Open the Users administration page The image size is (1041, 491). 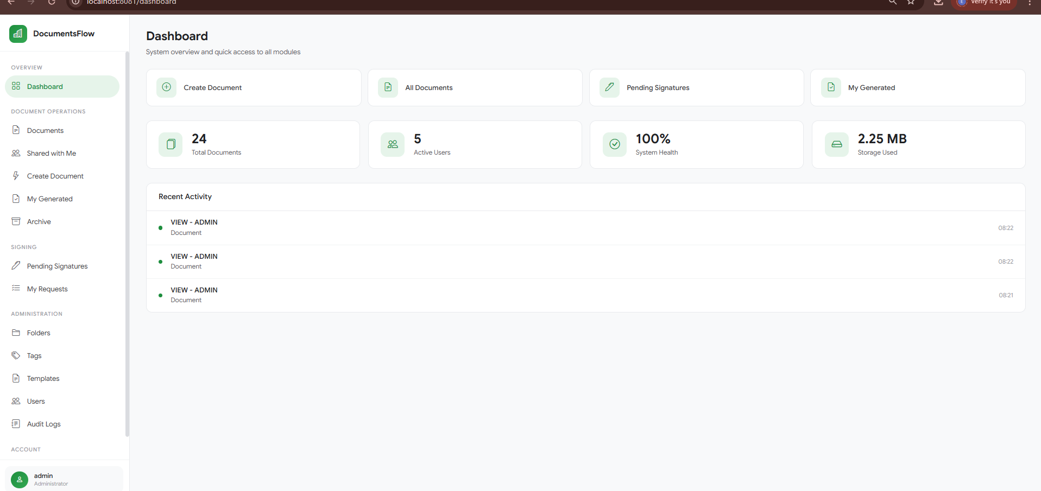[36, 401]
